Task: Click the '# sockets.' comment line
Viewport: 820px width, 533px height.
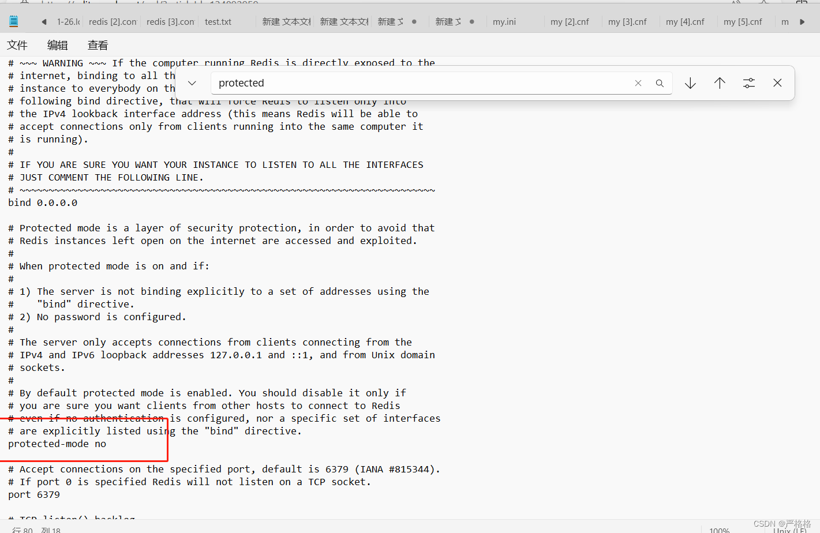Action: coord(37,367)
